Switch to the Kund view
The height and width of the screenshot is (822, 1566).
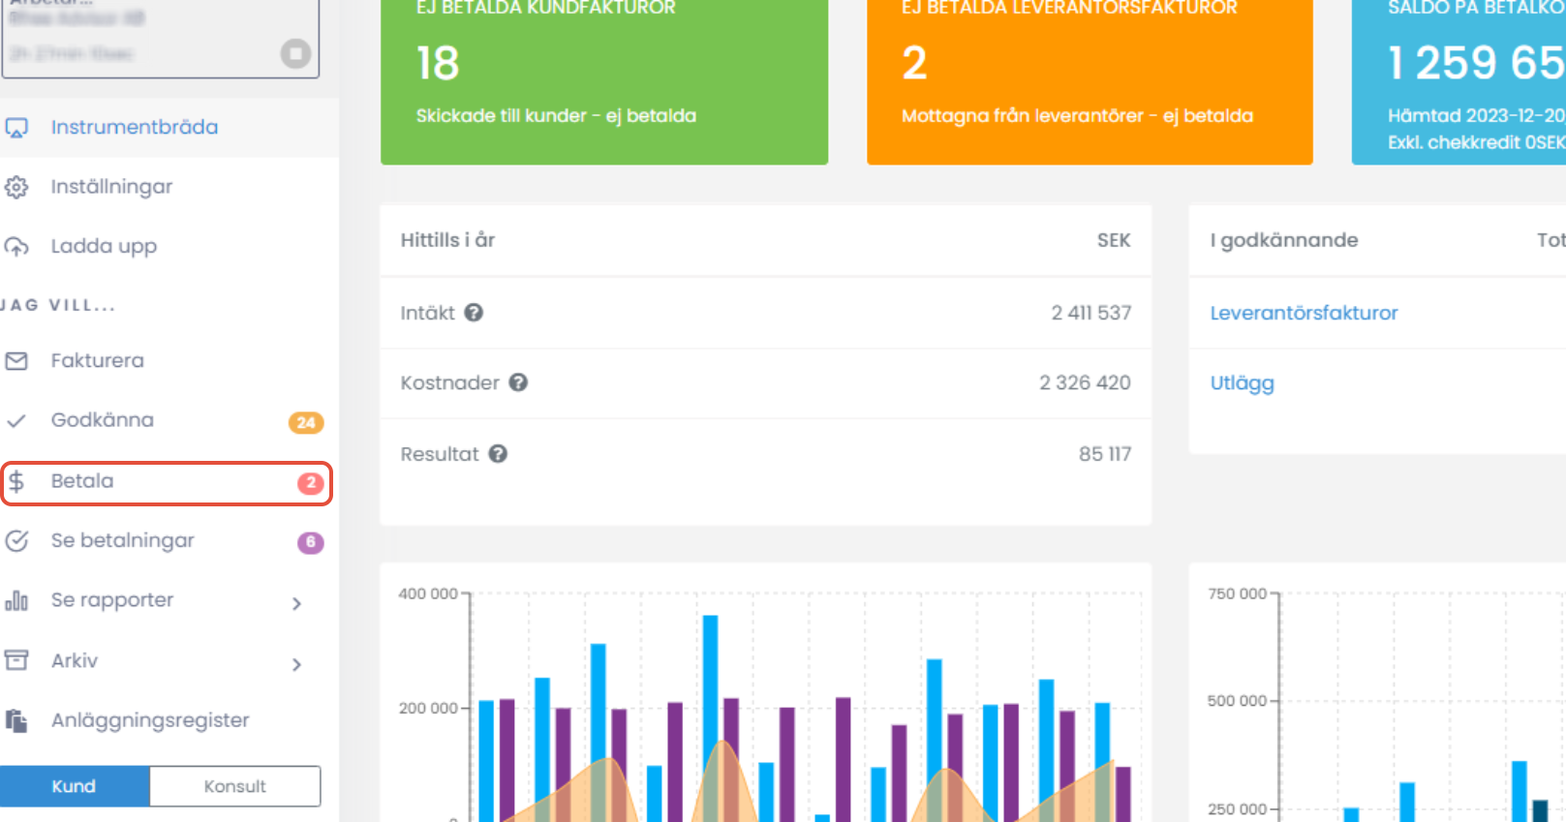coord(75,786)
